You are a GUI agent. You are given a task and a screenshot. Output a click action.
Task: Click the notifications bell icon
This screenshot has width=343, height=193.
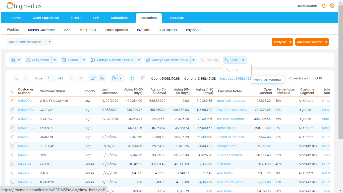coord(323,6)
